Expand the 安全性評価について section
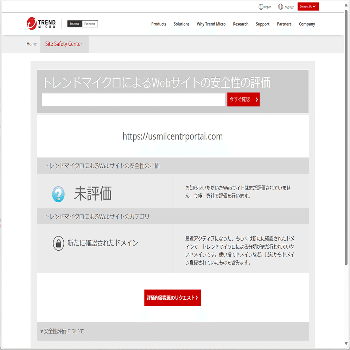 (x=63, y=331)
